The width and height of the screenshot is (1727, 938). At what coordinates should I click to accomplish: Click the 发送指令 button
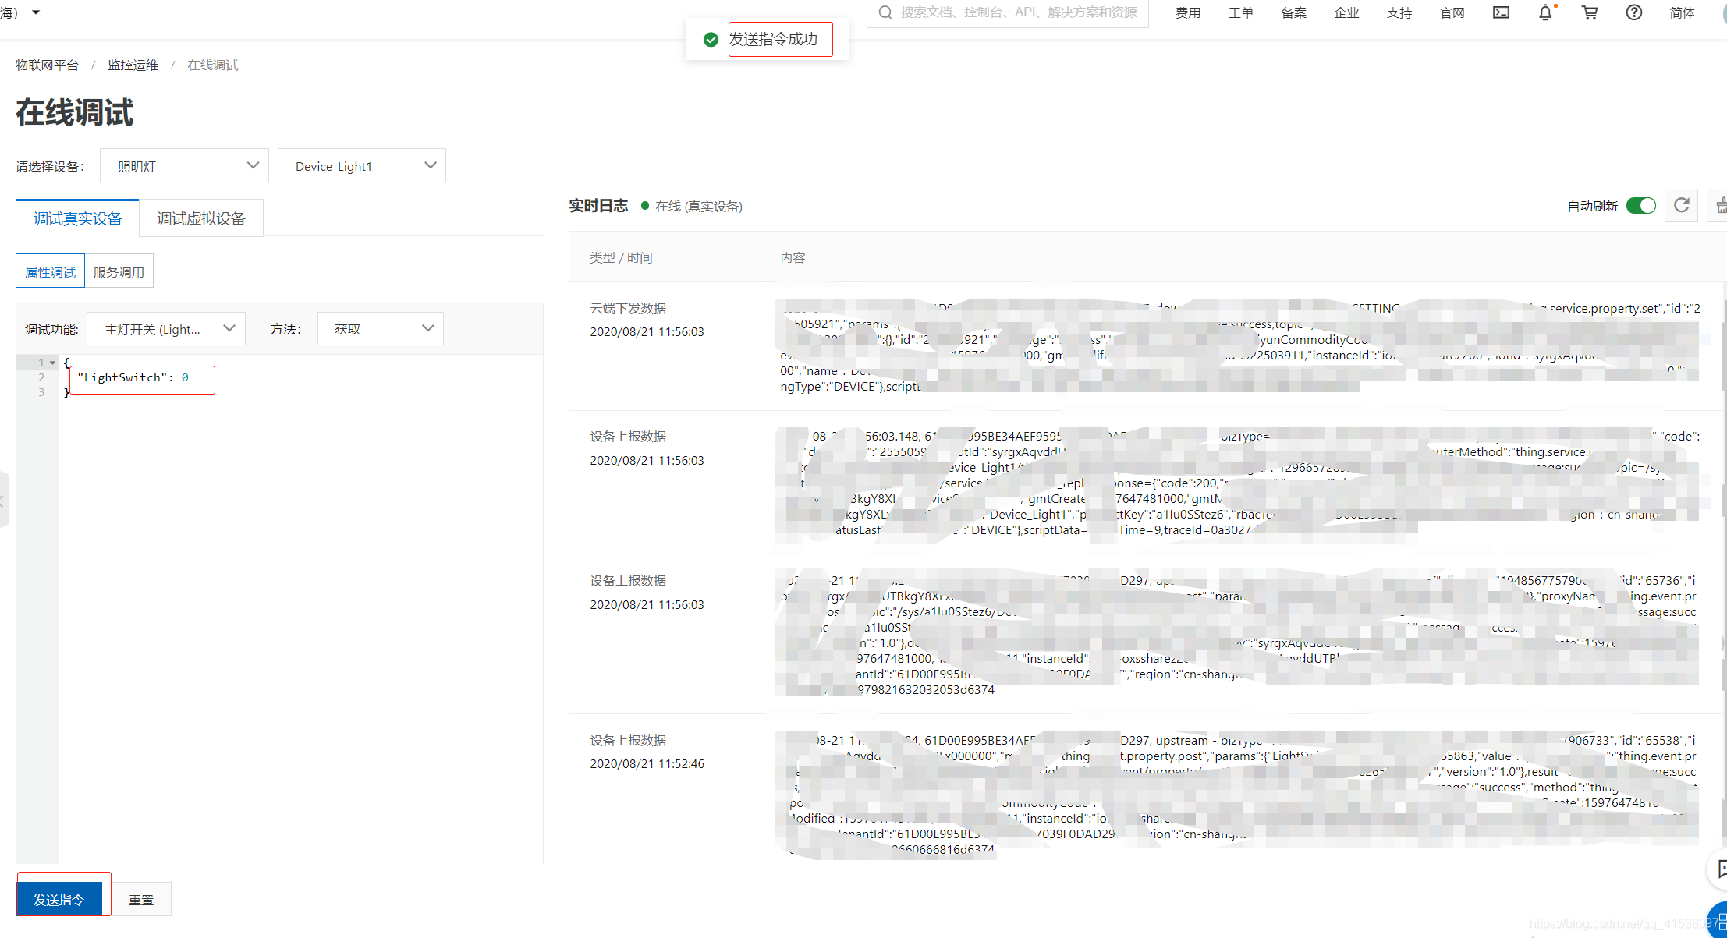59,900
